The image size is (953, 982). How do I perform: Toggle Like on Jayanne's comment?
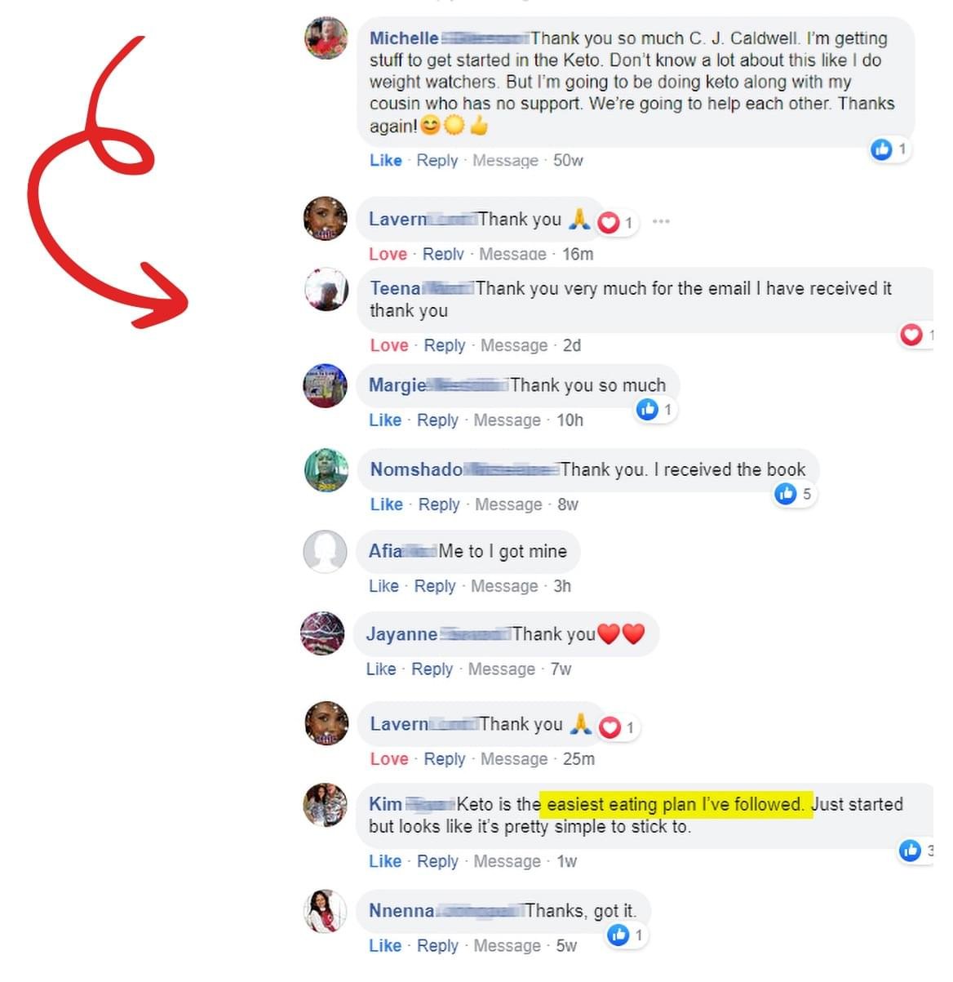tap(381, 669)
